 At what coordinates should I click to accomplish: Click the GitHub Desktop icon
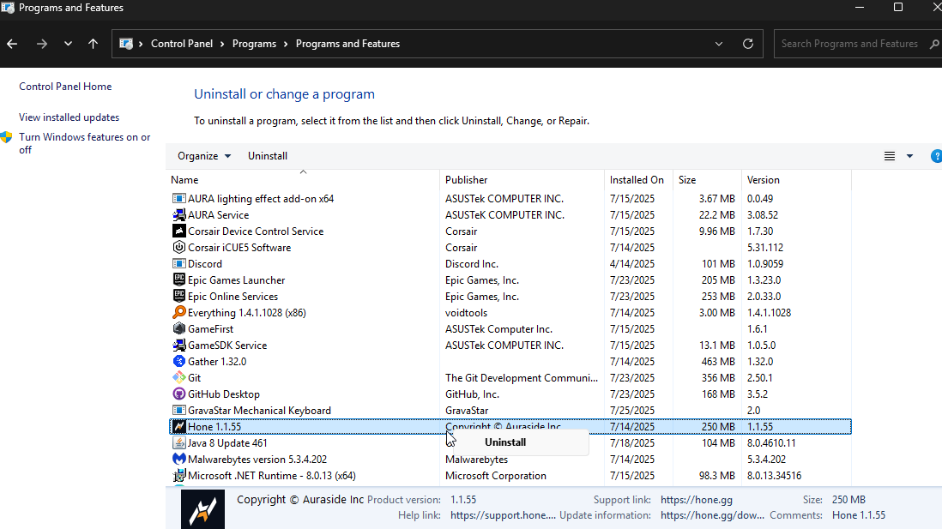point(179,394)
